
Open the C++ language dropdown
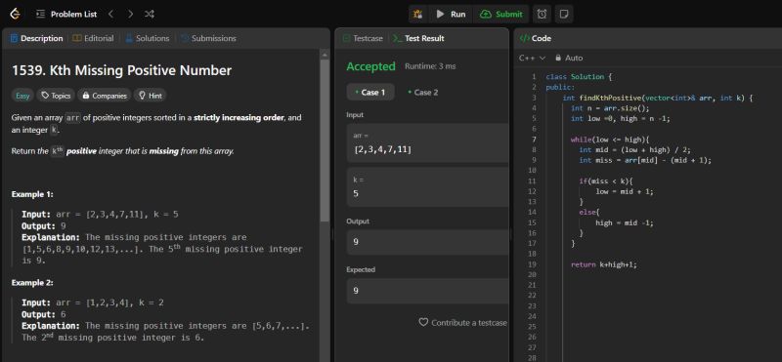pyautogui.click(x=532, y=58)
